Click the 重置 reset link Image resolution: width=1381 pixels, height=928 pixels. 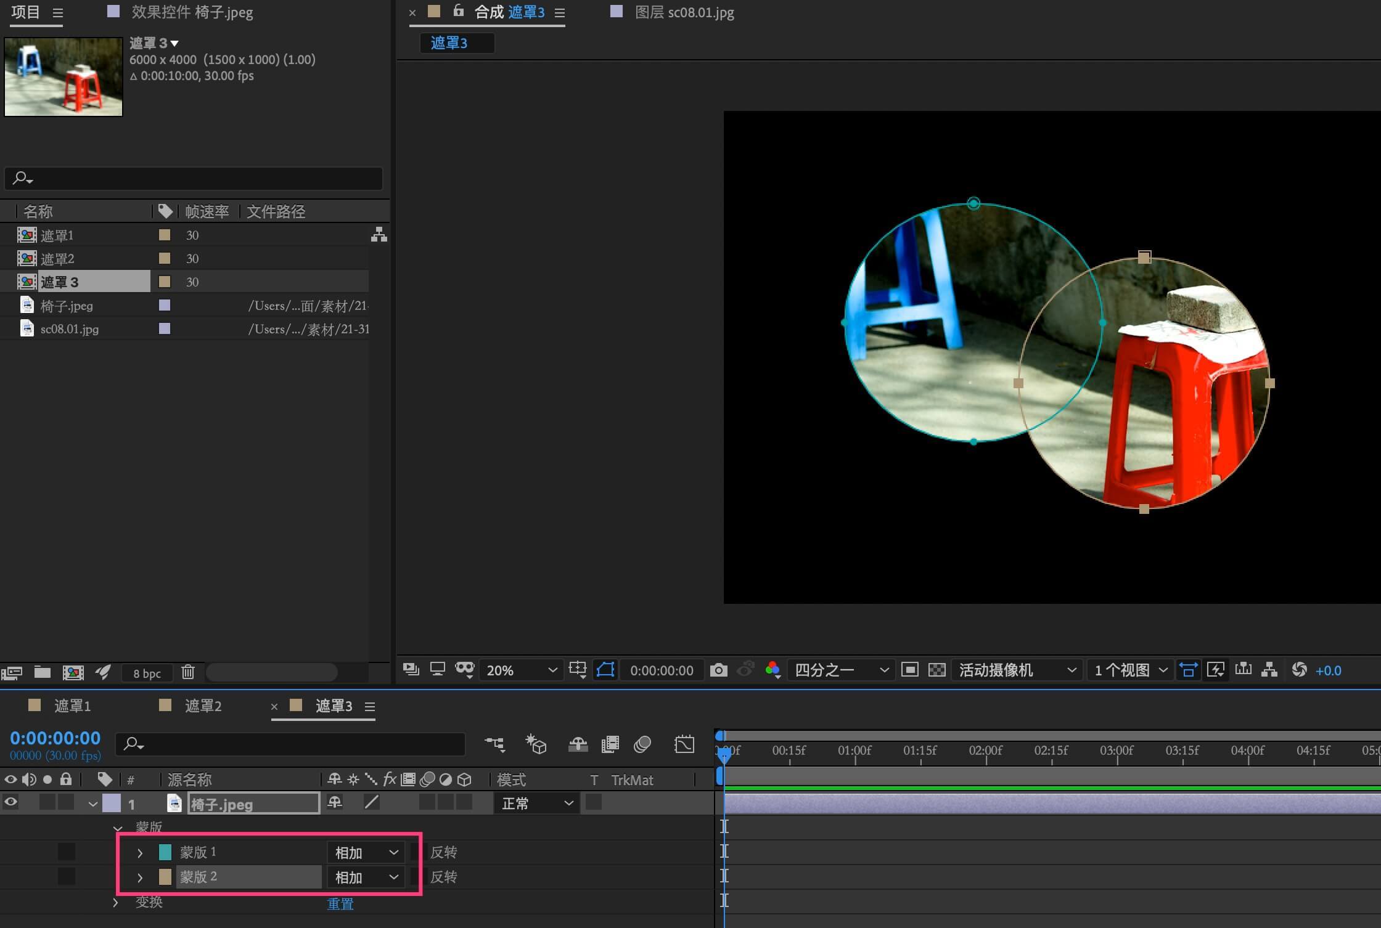coord(340,903)
